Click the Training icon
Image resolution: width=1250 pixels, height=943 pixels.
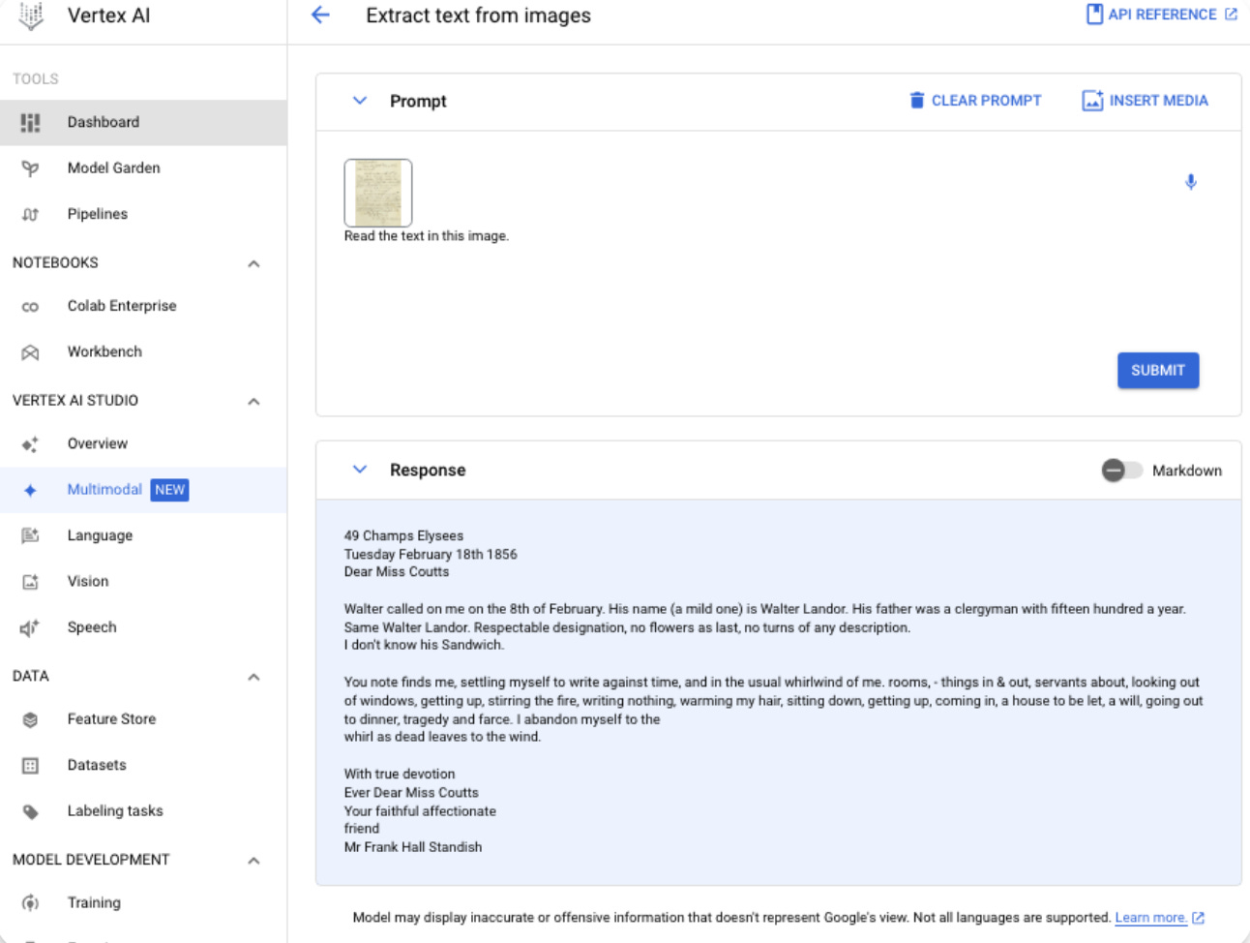pyautogui.click(x=31, y=903)
